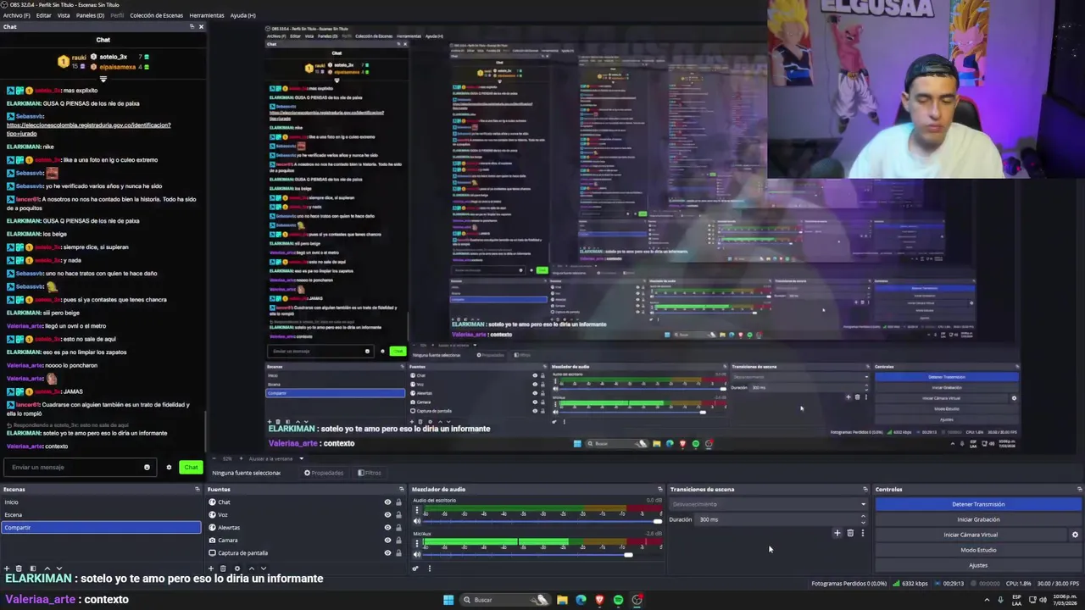Undock the Fuentes panel

click(402, 489)
